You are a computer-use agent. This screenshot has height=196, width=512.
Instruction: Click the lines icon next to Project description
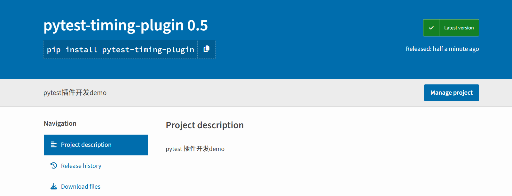point(54,145)
